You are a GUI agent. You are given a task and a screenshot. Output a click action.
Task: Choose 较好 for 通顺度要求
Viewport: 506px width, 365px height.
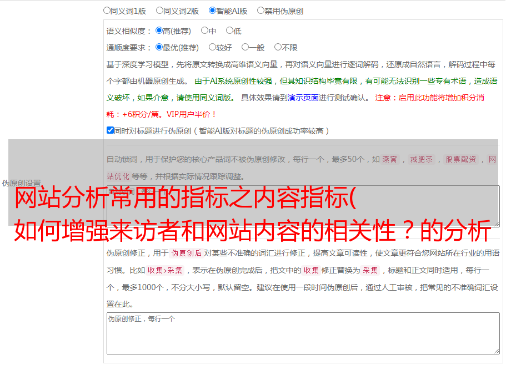pyautogui.click(x=212, y=47)
